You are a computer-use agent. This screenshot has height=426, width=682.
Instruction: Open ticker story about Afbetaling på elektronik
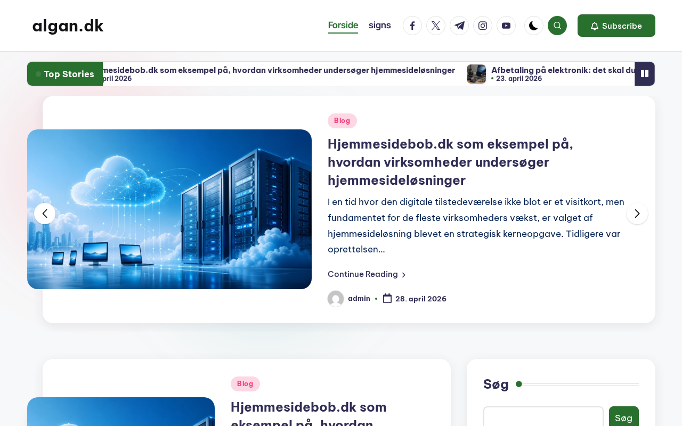tap(563, 70)
